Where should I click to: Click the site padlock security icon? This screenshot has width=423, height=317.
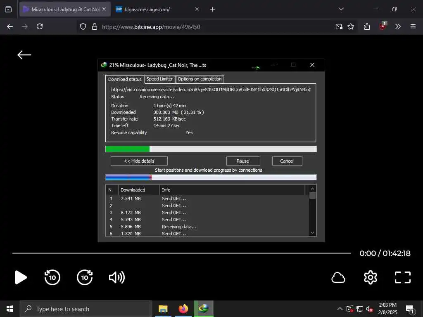(x=95, y=26)
